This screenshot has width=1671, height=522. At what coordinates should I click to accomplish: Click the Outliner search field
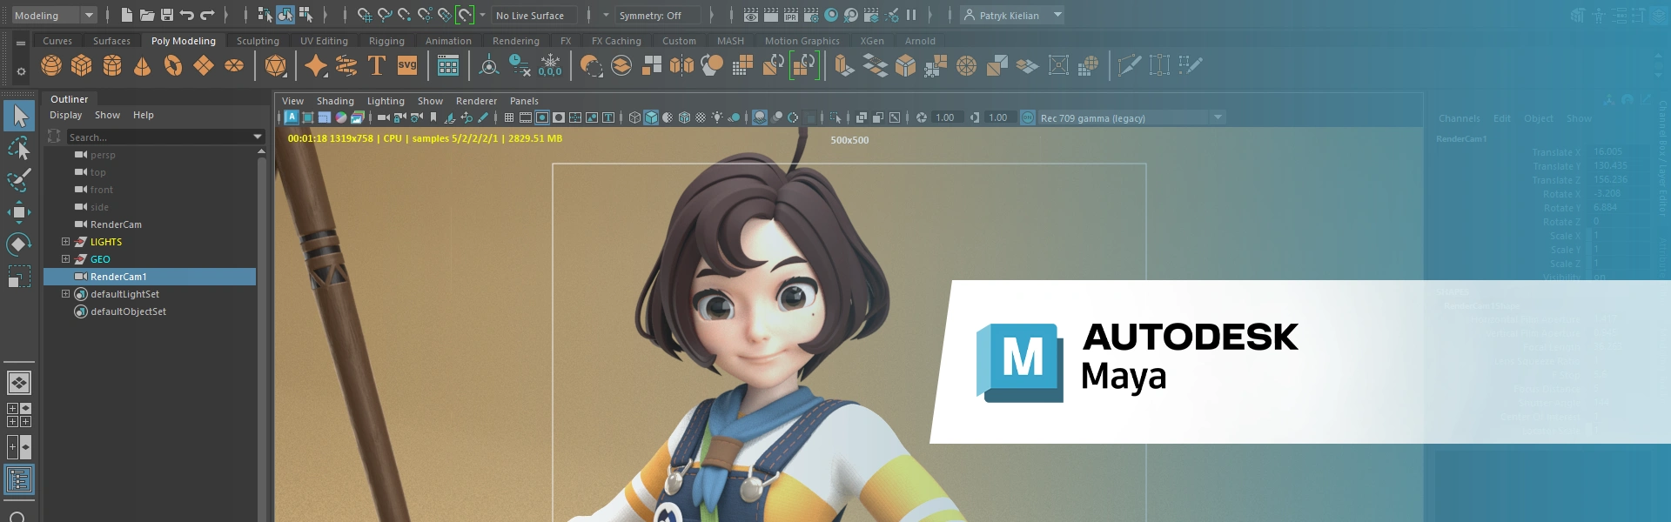coord(157,137)
